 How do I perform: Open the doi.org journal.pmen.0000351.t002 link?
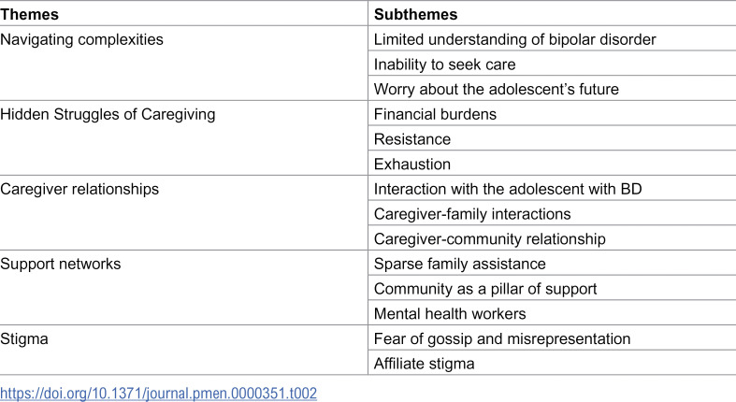point(159,393)
